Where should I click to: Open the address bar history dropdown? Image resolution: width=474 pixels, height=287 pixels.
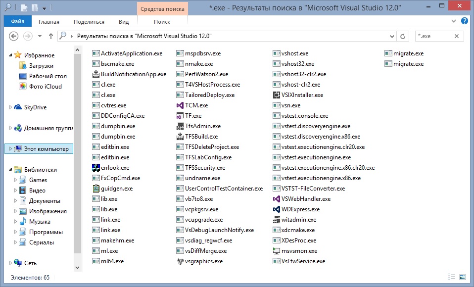(392, 36)
